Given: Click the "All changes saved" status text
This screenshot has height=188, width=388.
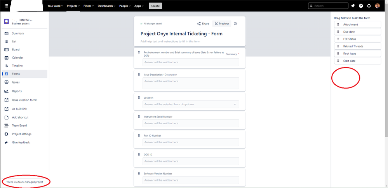Looking at the screenshot, I should click(x=153, y=24).
